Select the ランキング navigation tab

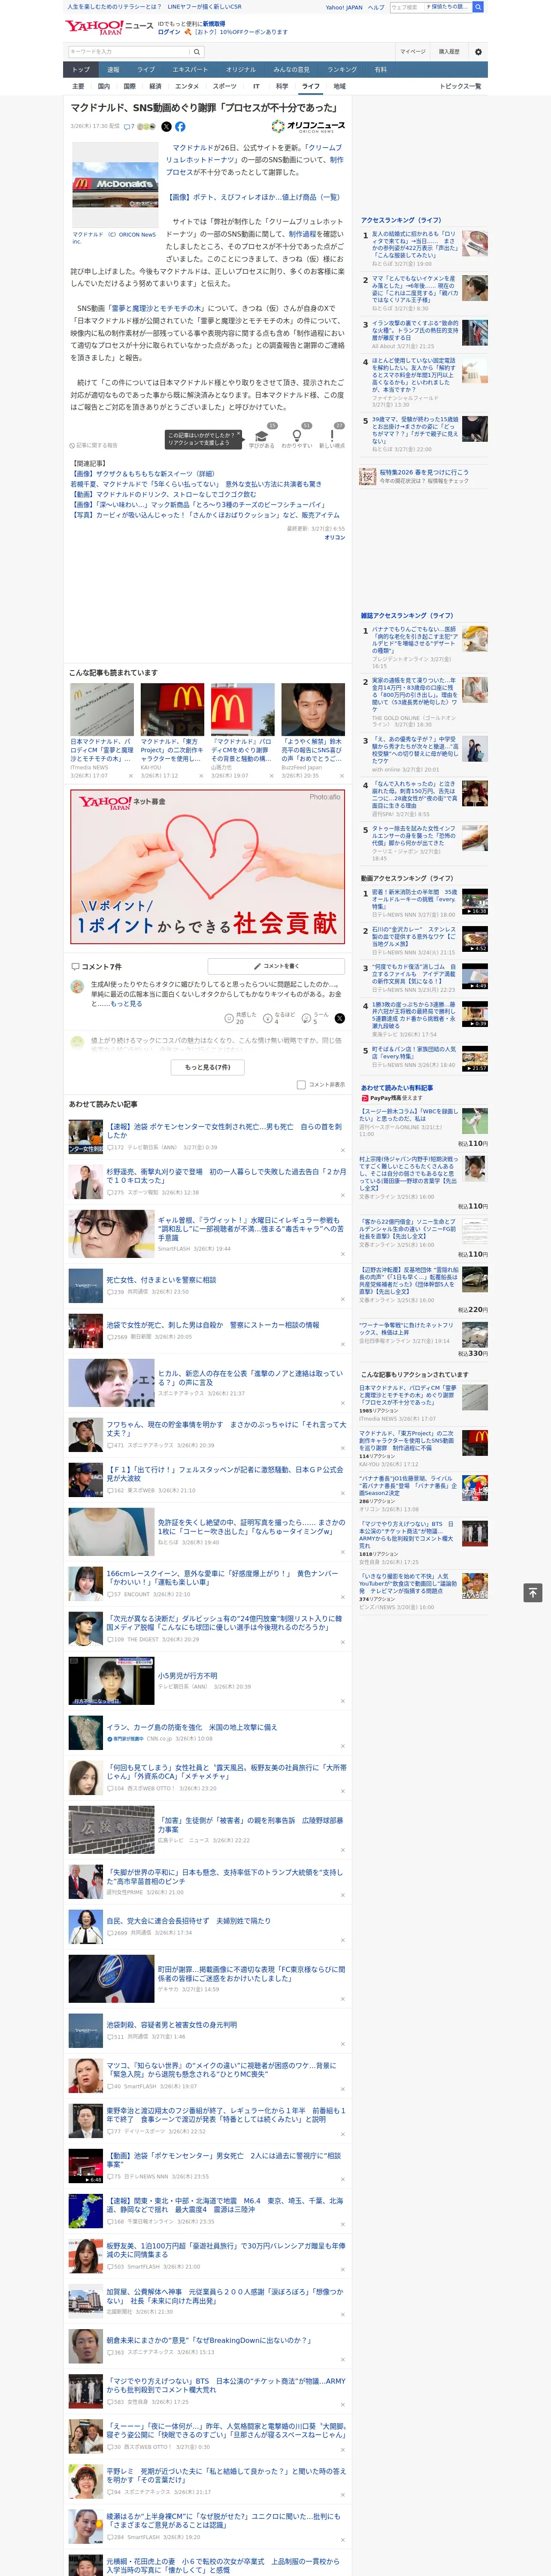(x=342, y=70)
